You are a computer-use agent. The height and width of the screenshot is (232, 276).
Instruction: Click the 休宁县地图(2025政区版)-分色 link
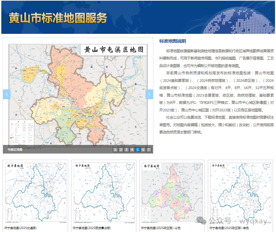161,228
